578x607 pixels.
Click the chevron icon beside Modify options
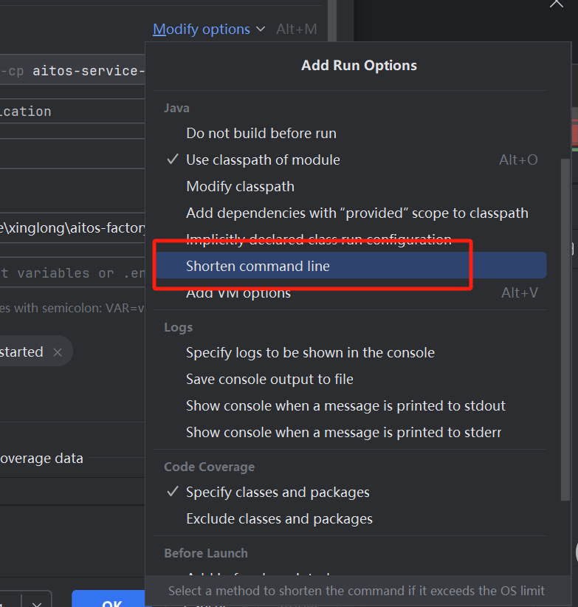260,29
